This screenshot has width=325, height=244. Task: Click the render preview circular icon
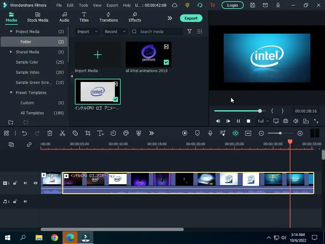185,133
